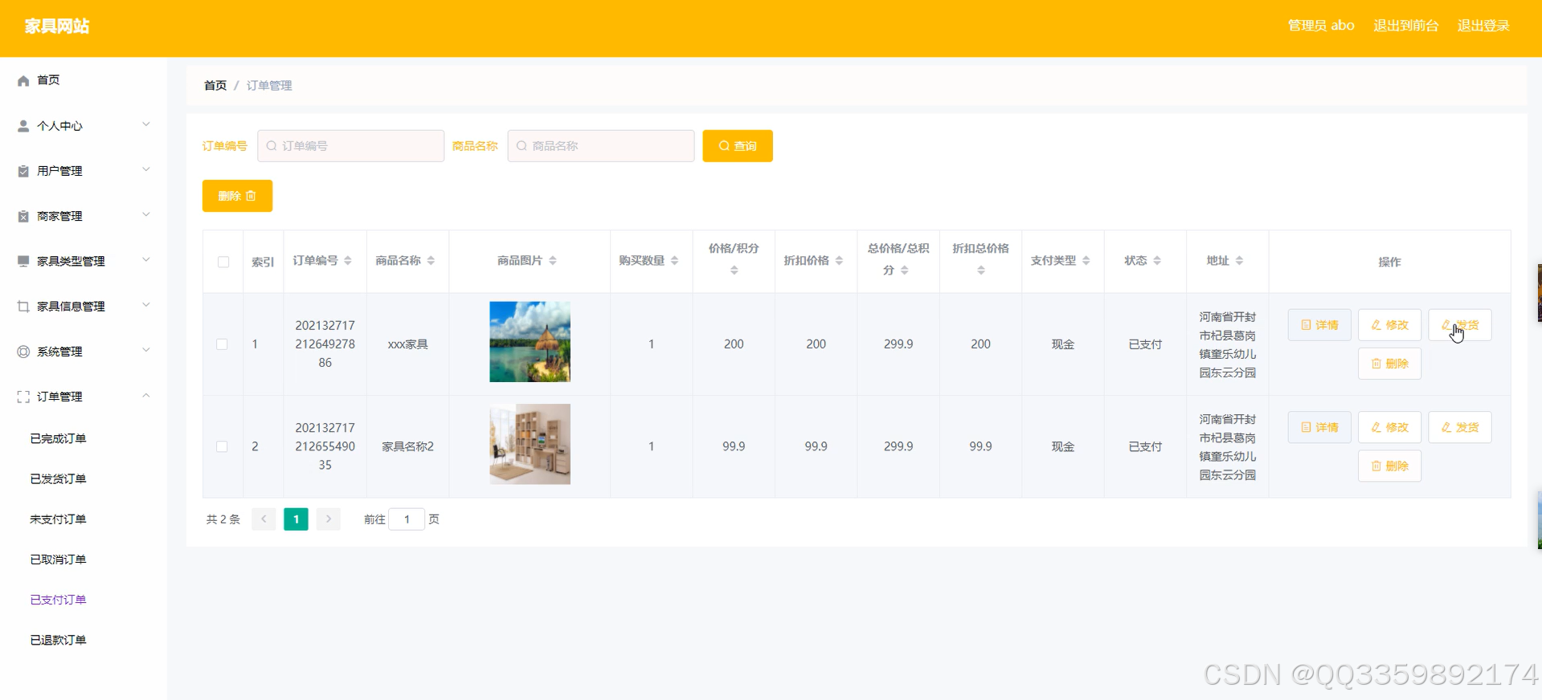Sort table by 总价格/总积分 arrows
This screenshot has width=1542, height=700.
(905, 271)
